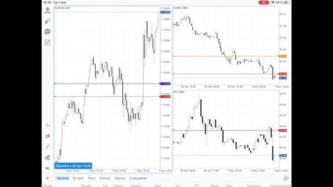Image resolution: width=333 pixels, height=187 pixels.
Task: Click the 30 Apr 17:00 time label on WTI
Action: click(211, 171)
